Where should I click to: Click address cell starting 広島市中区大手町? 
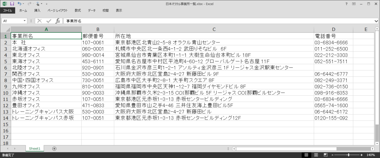[214, 80]
